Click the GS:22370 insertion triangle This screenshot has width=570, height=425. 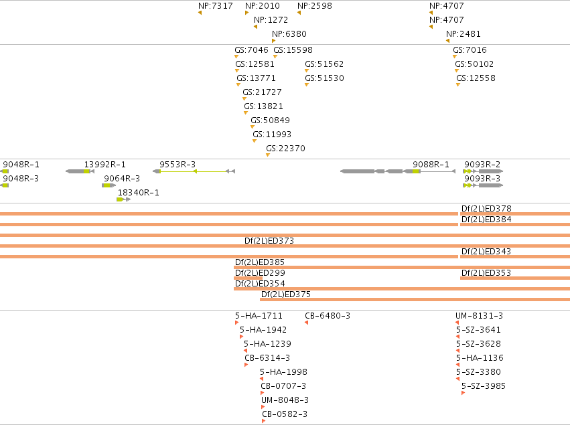click(x=268, y=155)
